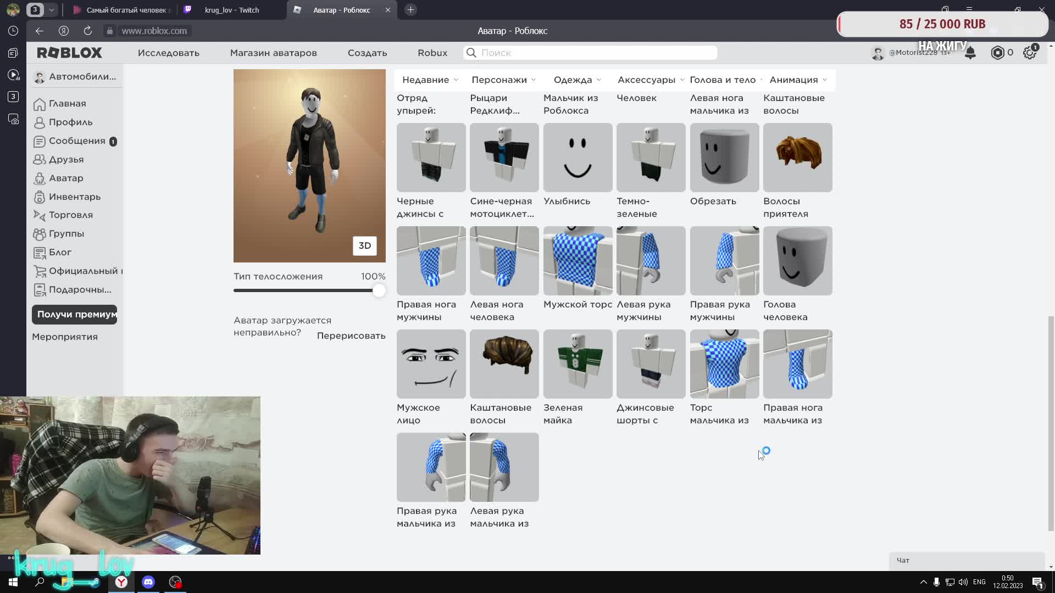Select the Голова человека item
The height and width of the screenshot is (593, 1055).
(797, 261)
